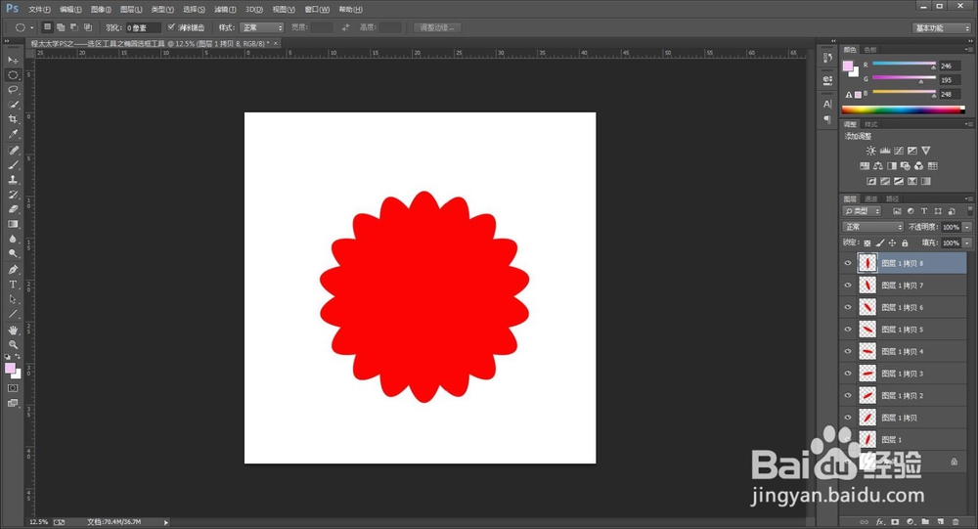Select the Healing Brush tool

13,151
